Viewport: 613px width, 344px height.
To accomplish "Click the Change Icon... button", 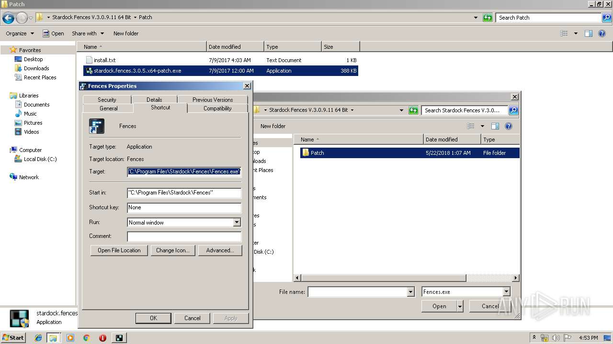I will 173,250.
